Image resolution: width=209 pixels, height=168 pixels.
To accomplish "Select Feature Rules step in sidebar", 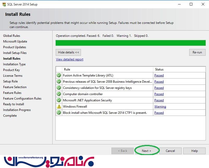I will point(12,93).
